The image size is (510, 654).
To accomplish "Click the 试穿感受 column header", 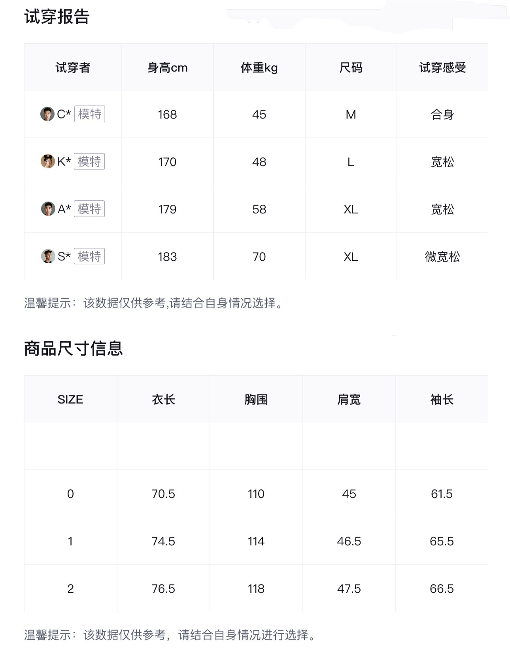I will pos(442,68).
